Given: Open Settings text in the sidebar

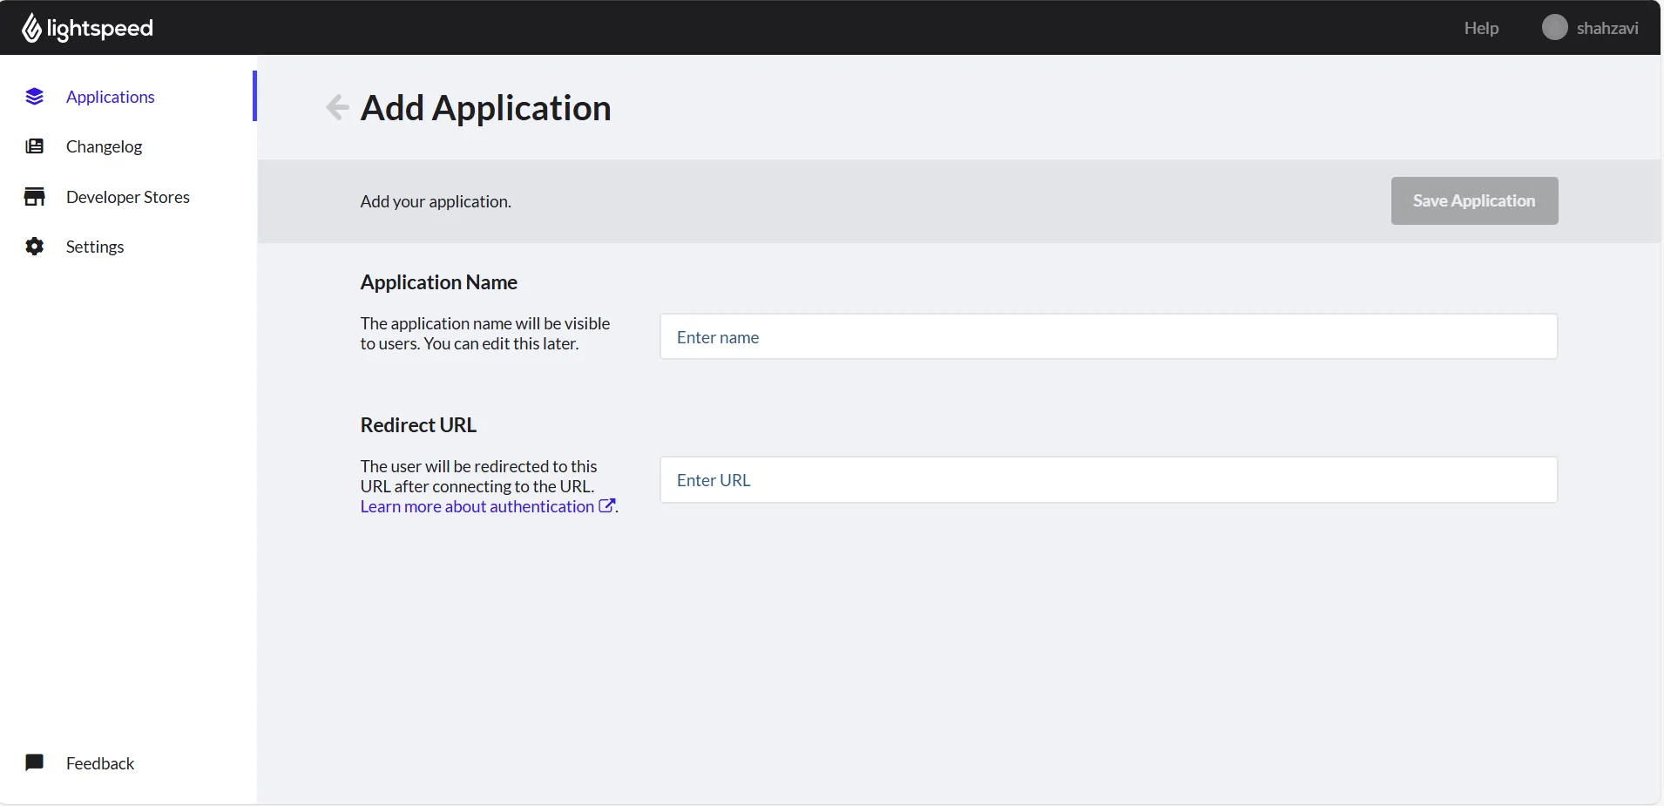Looking at the screenshot, I should 95,247.
